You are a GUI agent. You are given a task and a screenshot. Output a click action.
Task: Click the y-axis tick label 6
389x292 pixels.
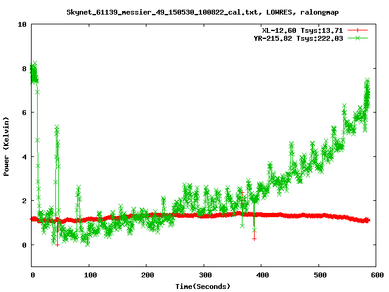click(x=24, y=113)
